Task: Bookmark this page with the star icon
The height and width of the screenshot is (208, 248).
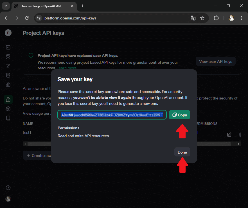Action: [x=202, y=18]
